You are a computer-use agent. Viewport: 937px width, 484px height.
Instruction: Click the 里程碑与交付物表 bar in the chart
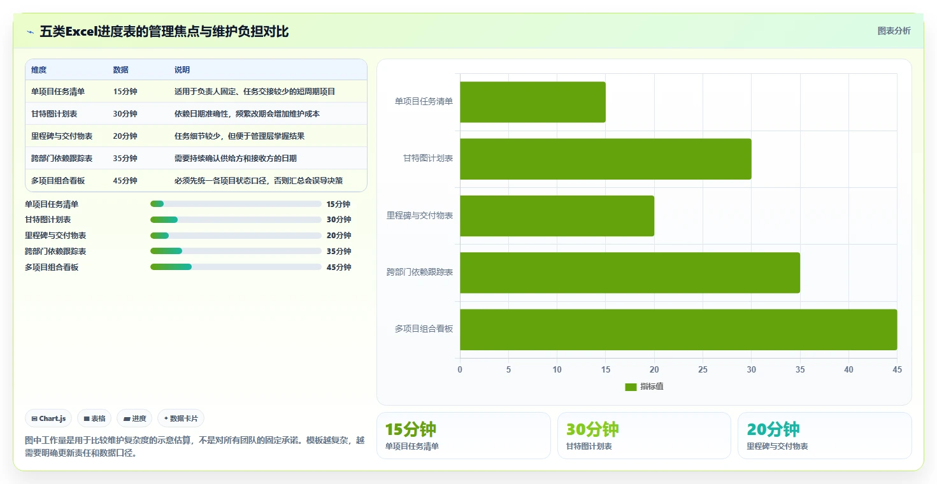coord(557,216)
